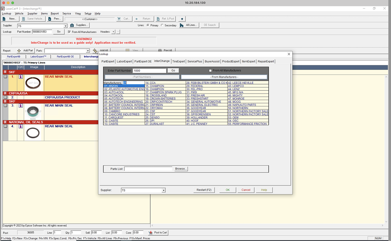This screenshot has height=241, width=391.
Task: Confirm the Lookup dialog with OK
Action: [228, 190]
